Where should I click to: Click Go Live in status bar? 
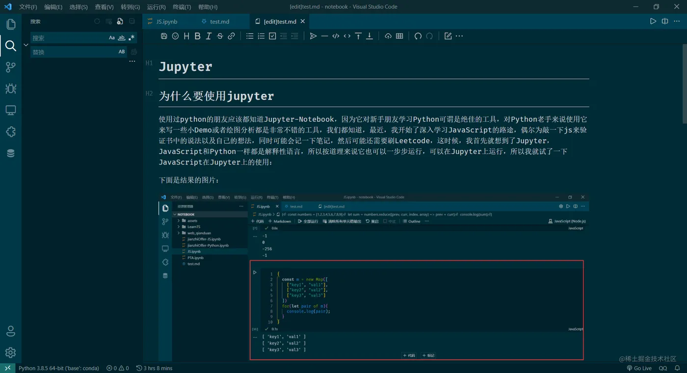coord(639,368)
